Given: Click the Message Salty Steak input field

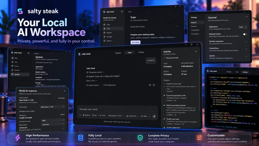Looking at the screenshot, I should pos(117,109).
